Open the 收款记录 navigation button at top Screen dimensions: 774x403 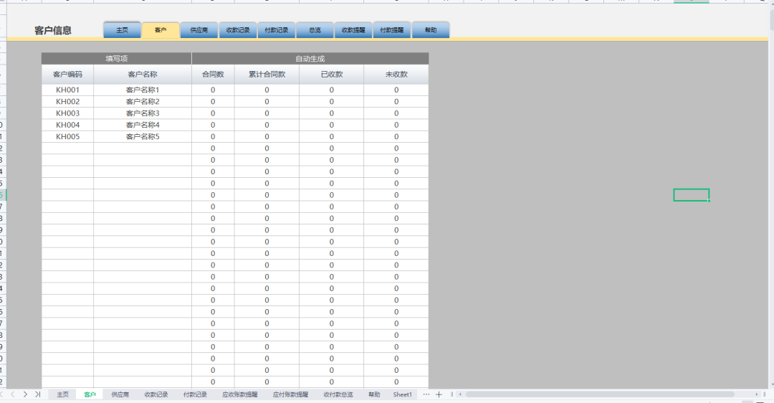tap(237, 29)
